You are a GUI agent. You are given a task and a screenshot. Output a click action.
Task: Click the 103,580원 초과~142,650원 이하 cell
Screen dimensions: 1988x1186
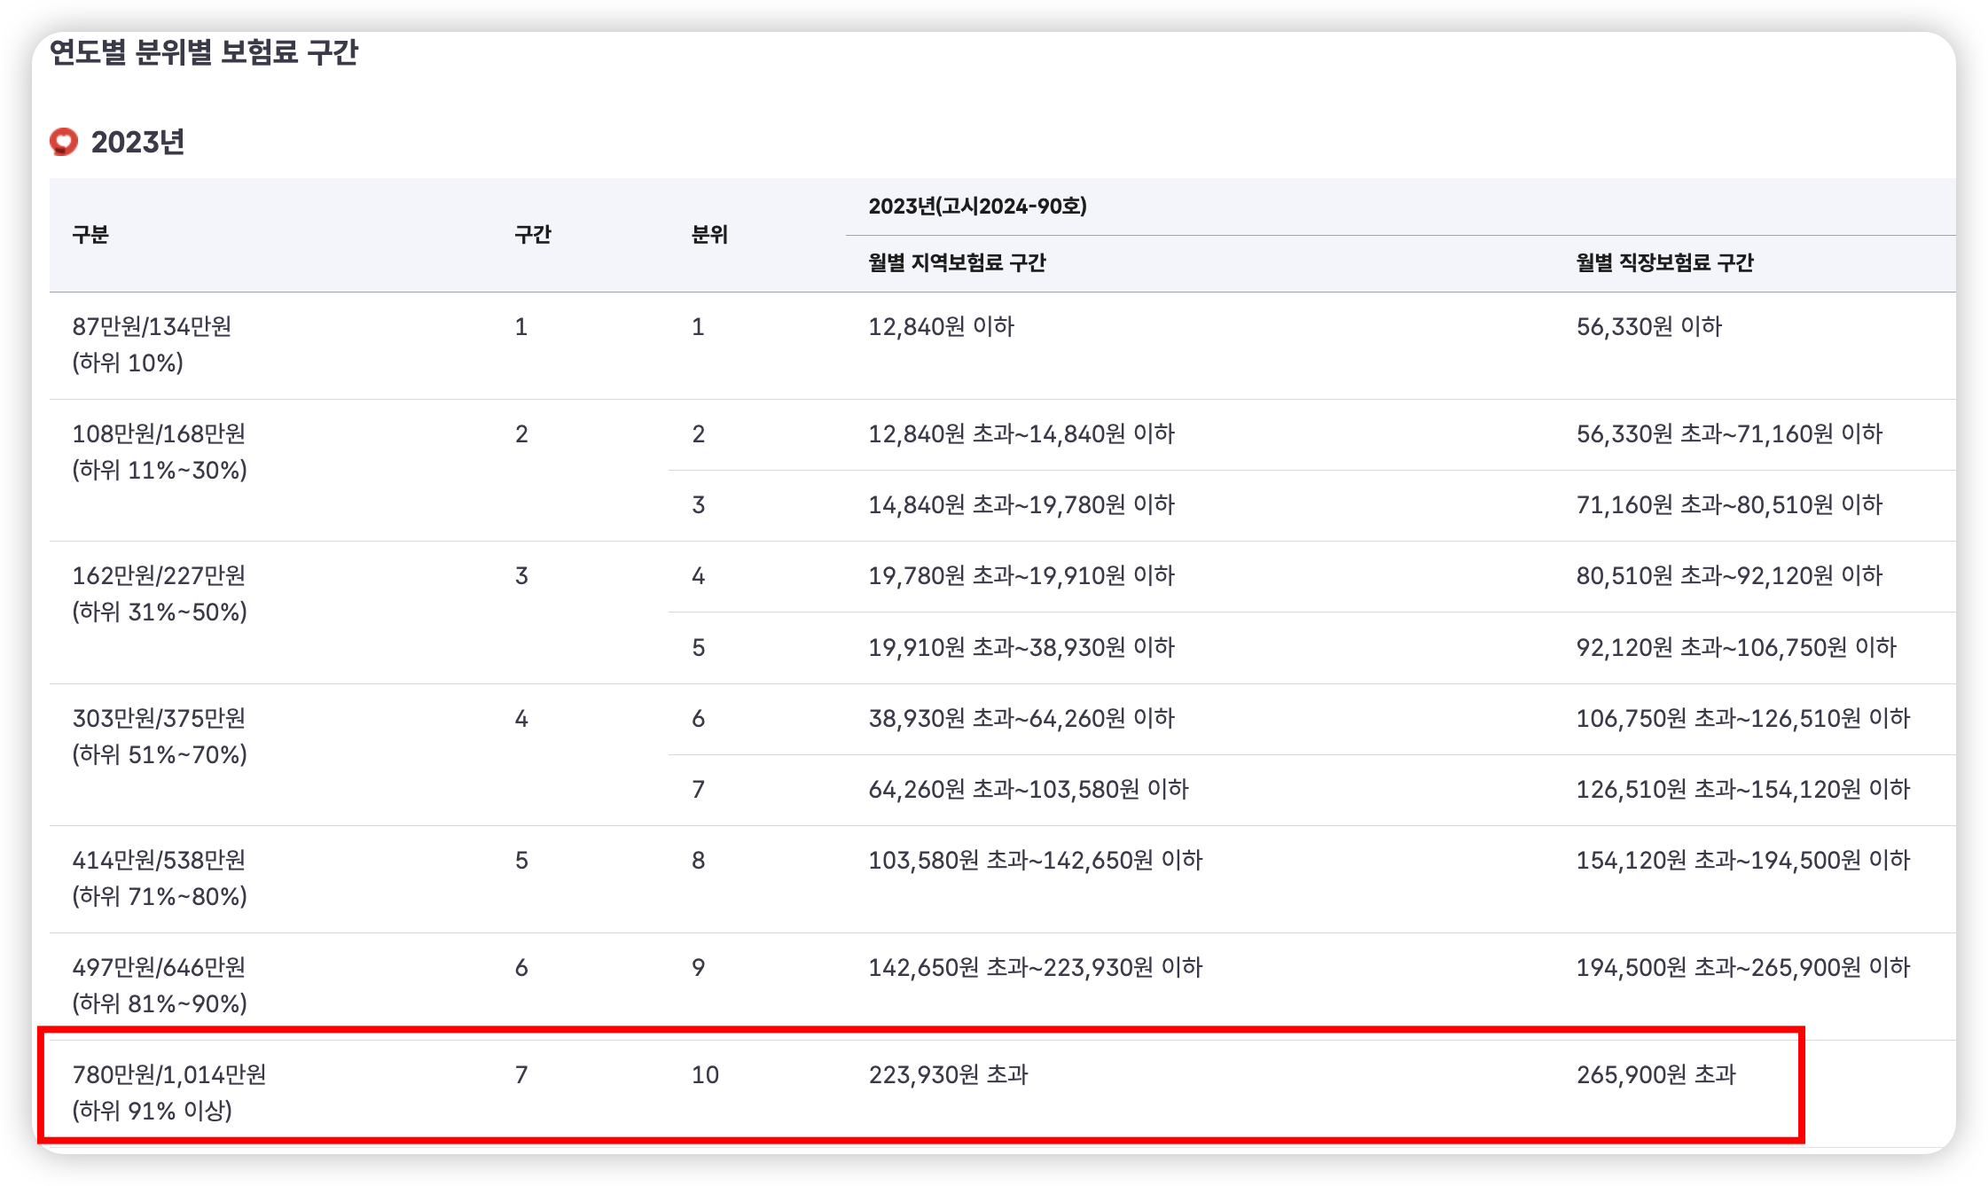[1036, 860]
